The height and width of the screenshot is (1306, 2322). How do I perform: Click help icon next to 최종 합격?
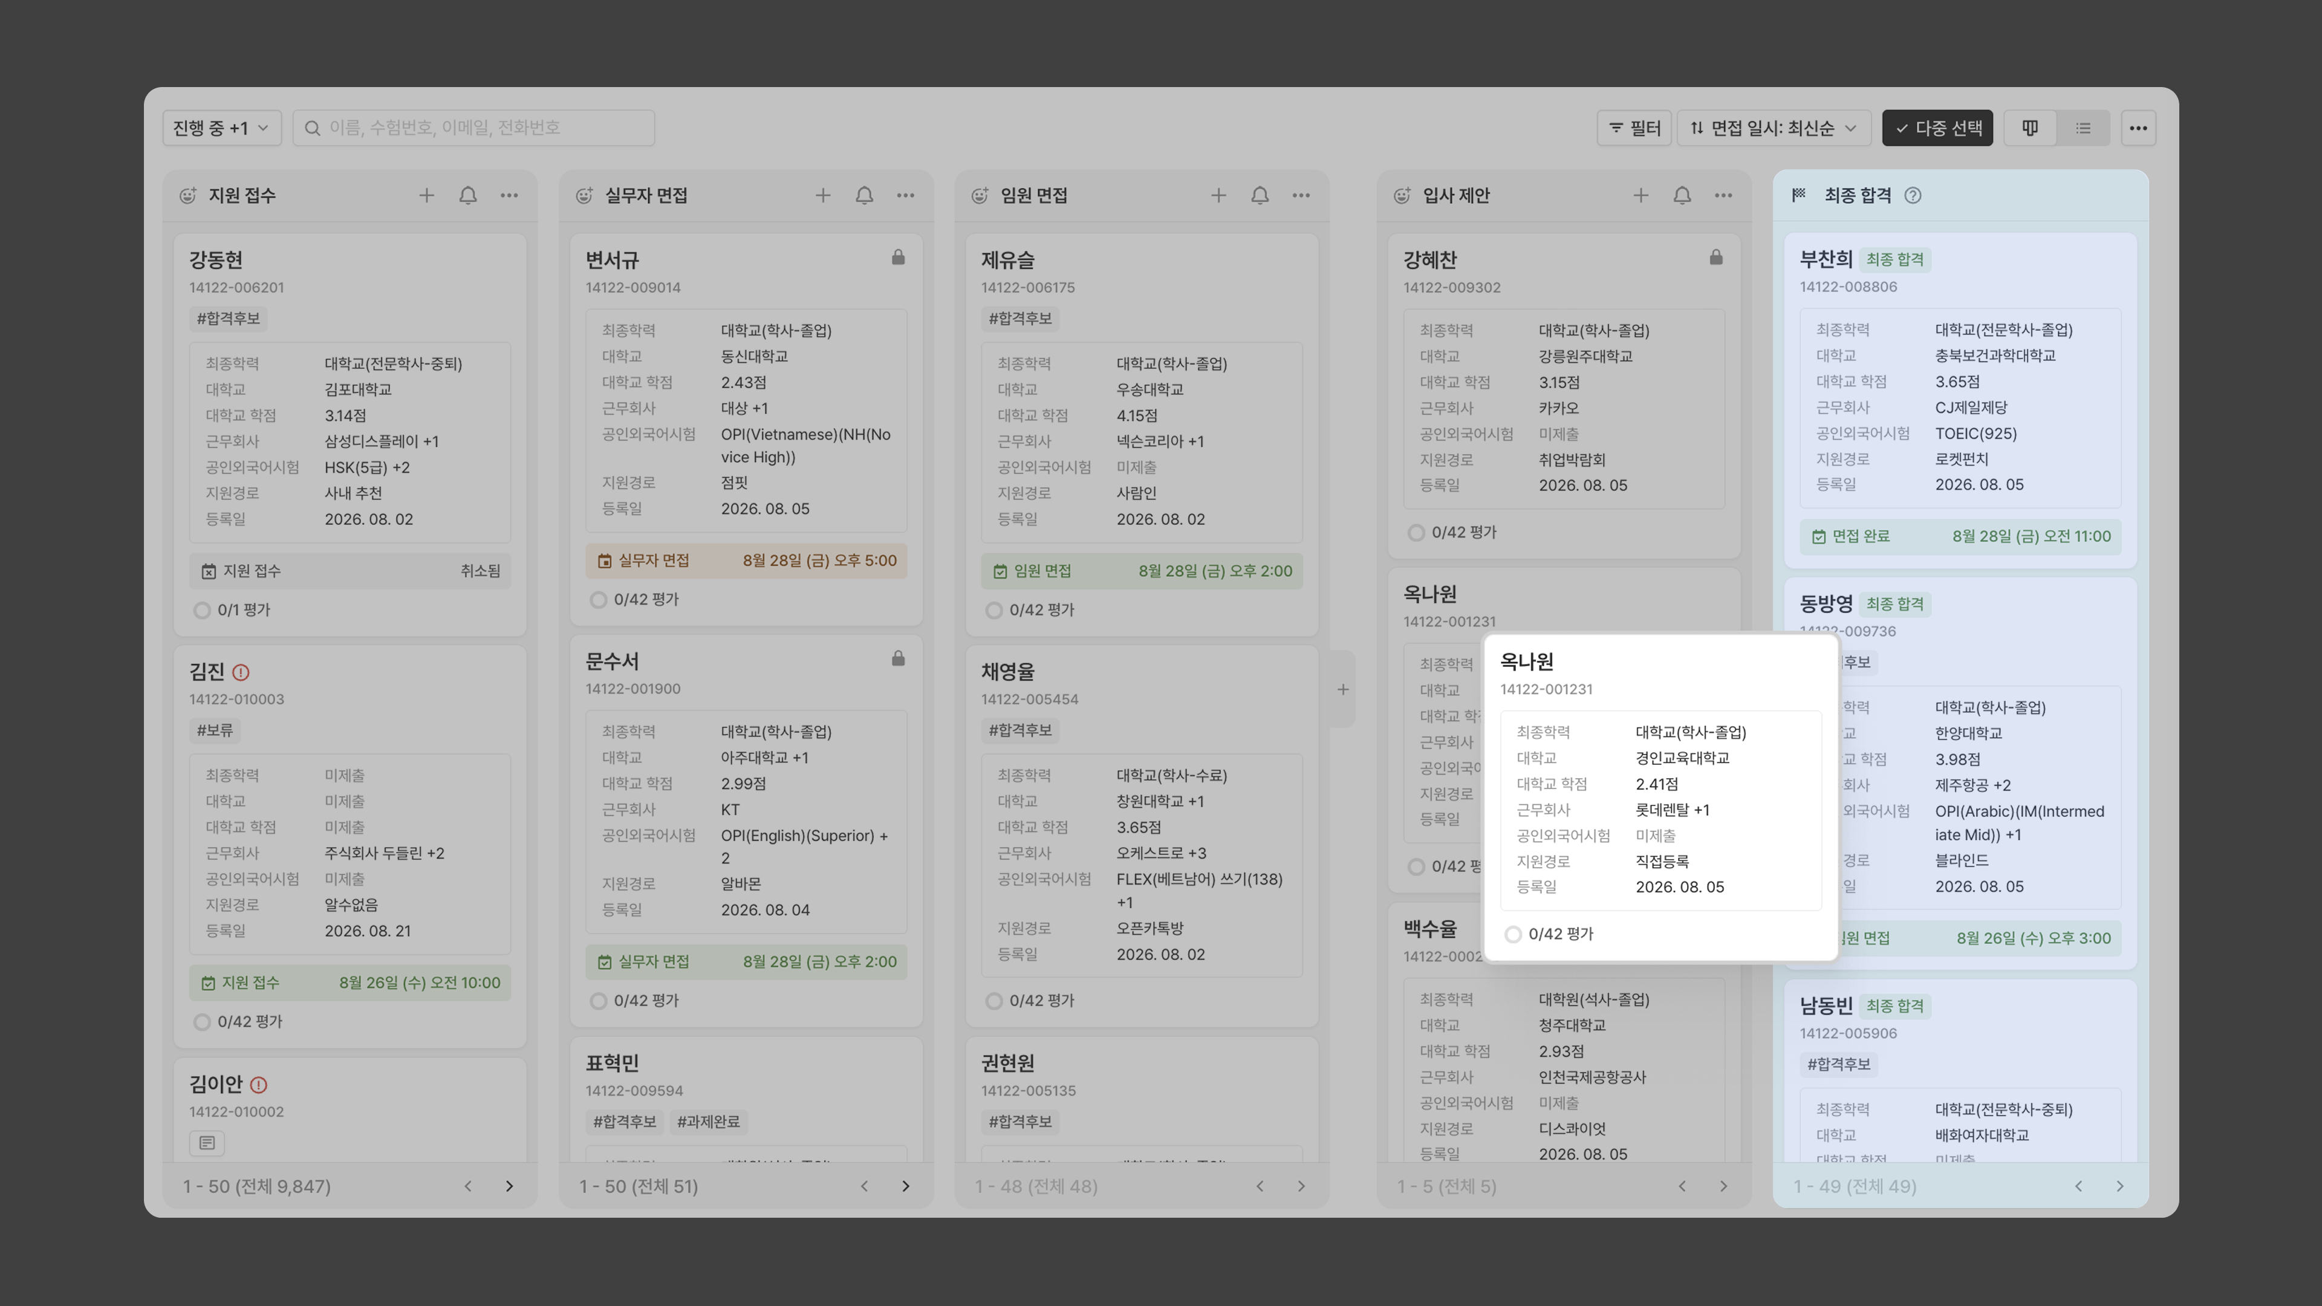click(x=1913, y=195)
